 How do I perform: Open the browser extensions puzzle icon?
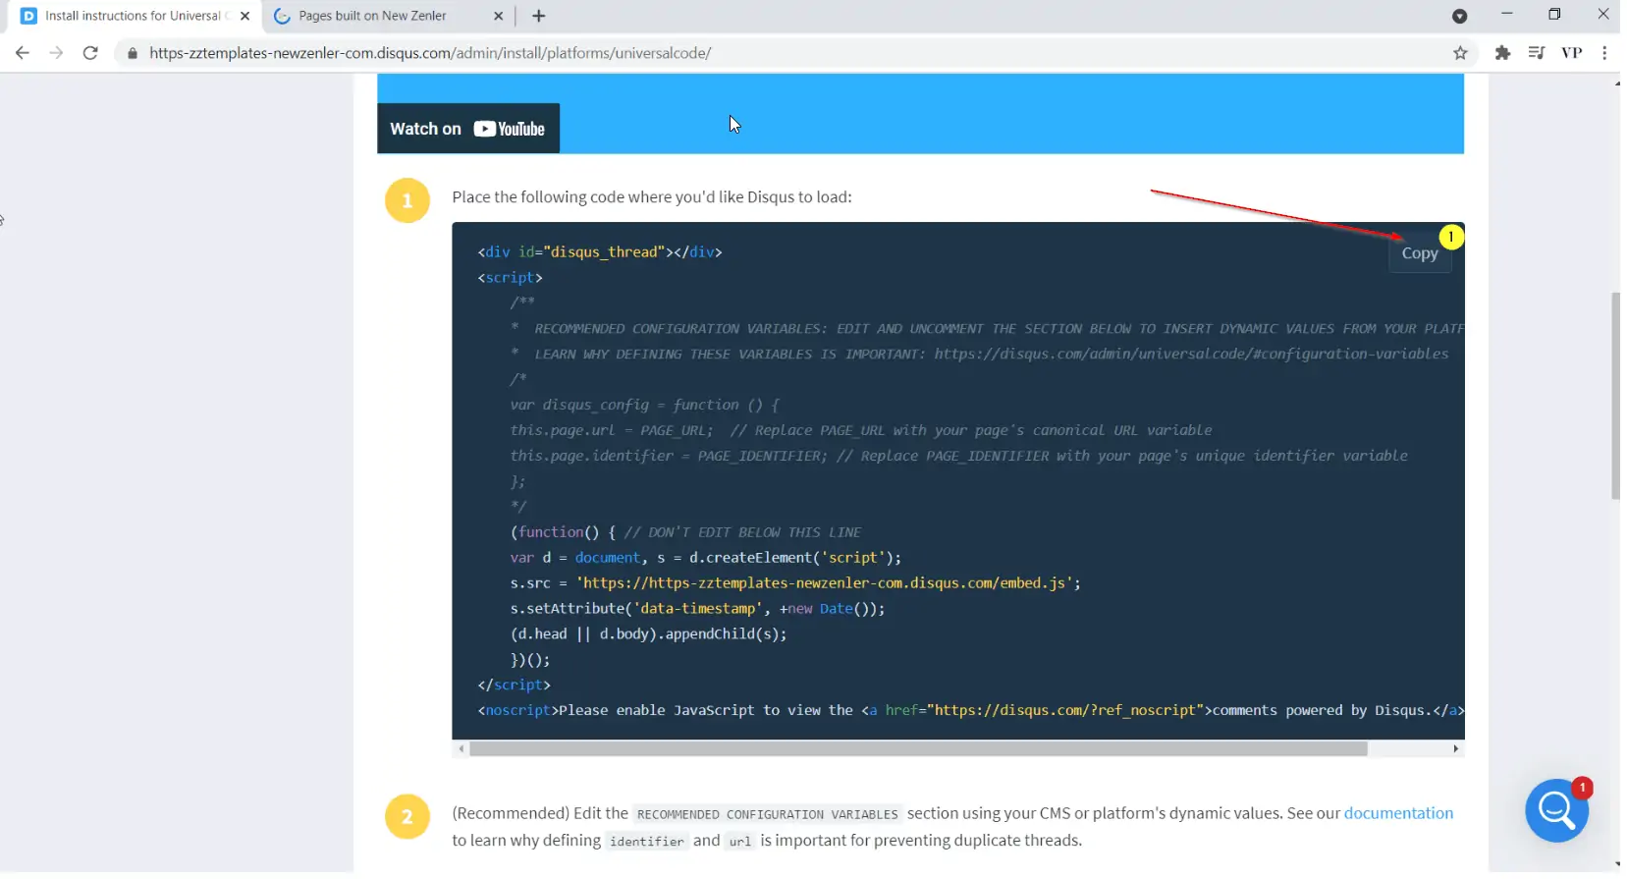1502,53
